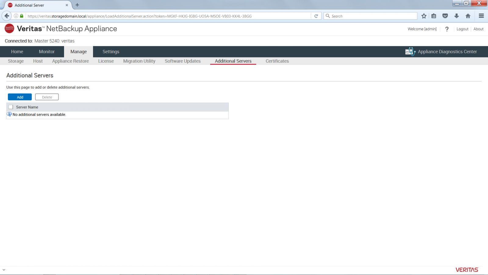Open the Home main tab
The height and width of the screenshot is (275, 488).
[x=17, y=52]
